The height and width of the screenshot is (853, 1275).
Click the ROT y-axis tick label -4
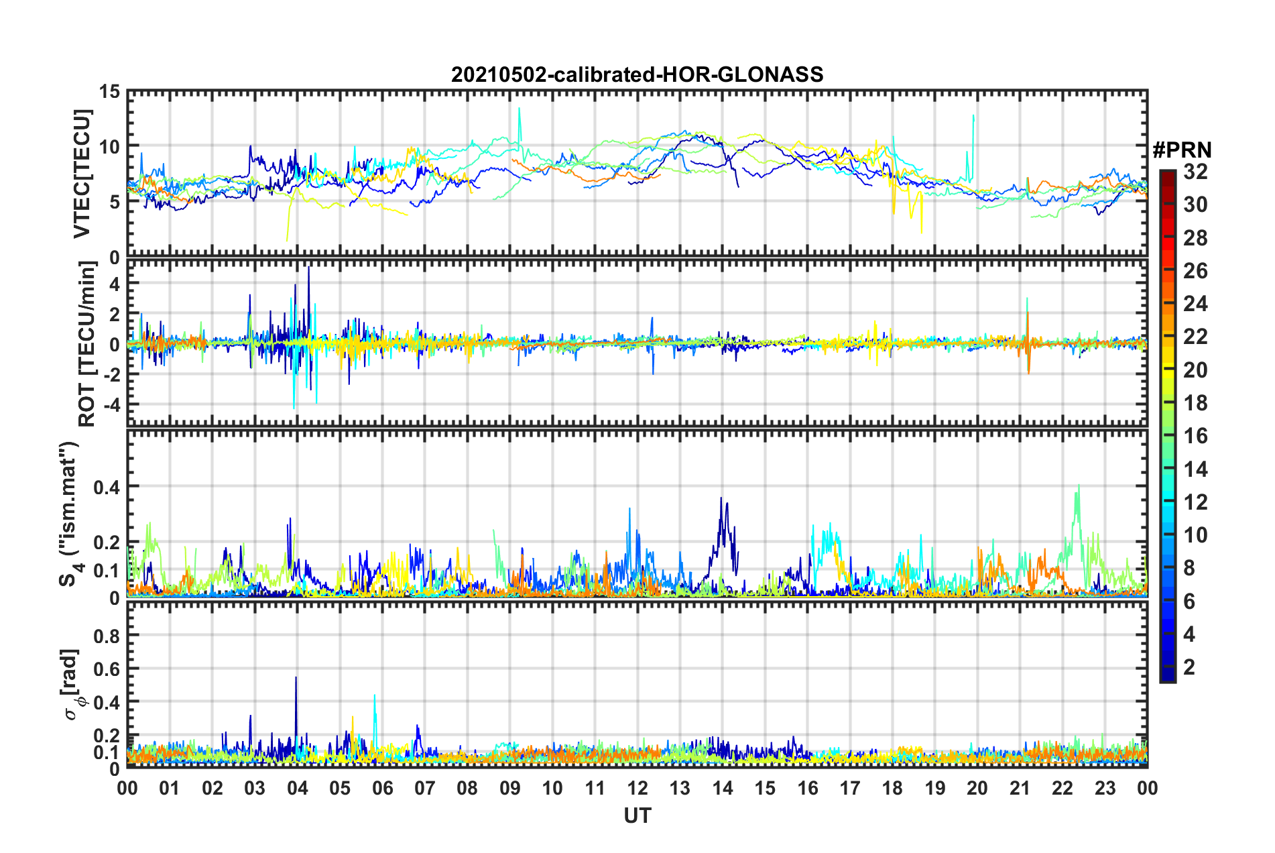(x=111, y=405)
